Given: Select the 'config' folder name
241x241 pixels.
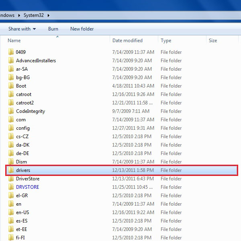Looking at the screenshot, I should (x=23, y=129).
